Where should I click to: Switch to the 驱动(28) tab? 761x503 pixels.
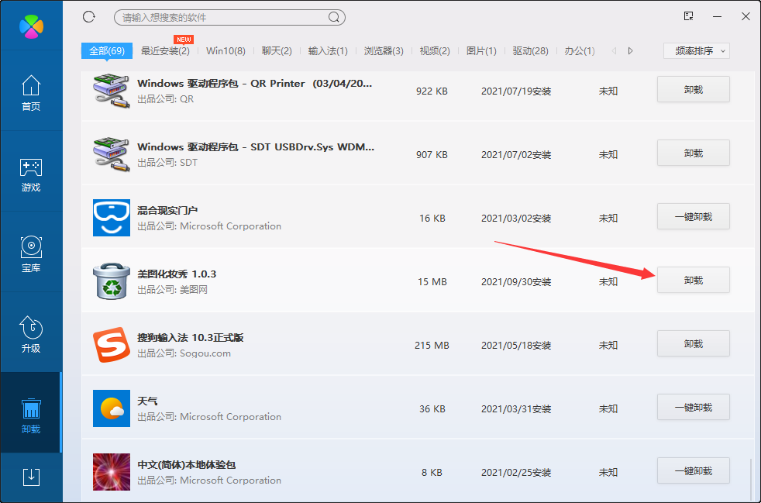(x=531, y=50)
